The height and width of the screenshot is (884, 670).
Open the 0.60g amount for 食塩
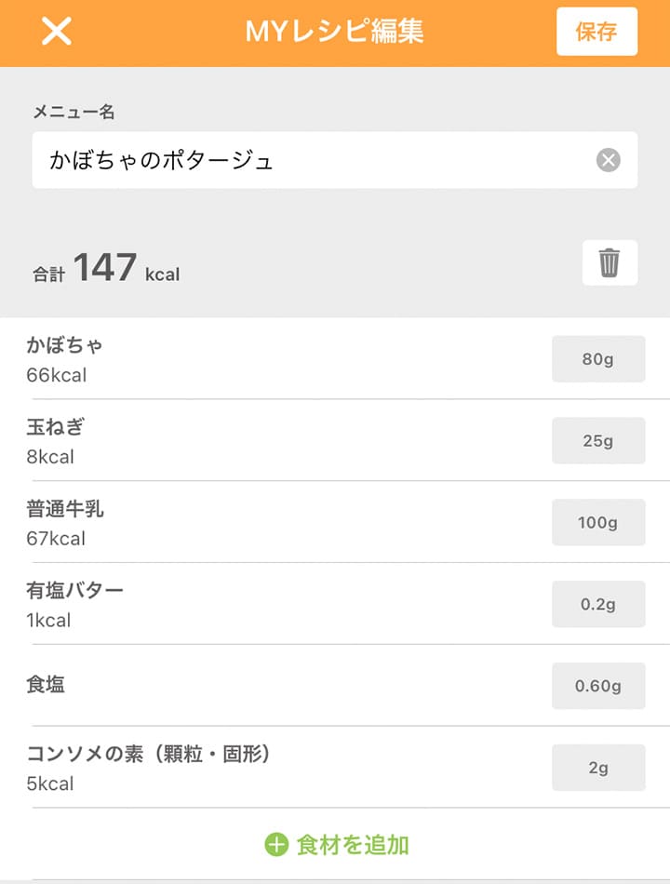click(x=598, y=686)
